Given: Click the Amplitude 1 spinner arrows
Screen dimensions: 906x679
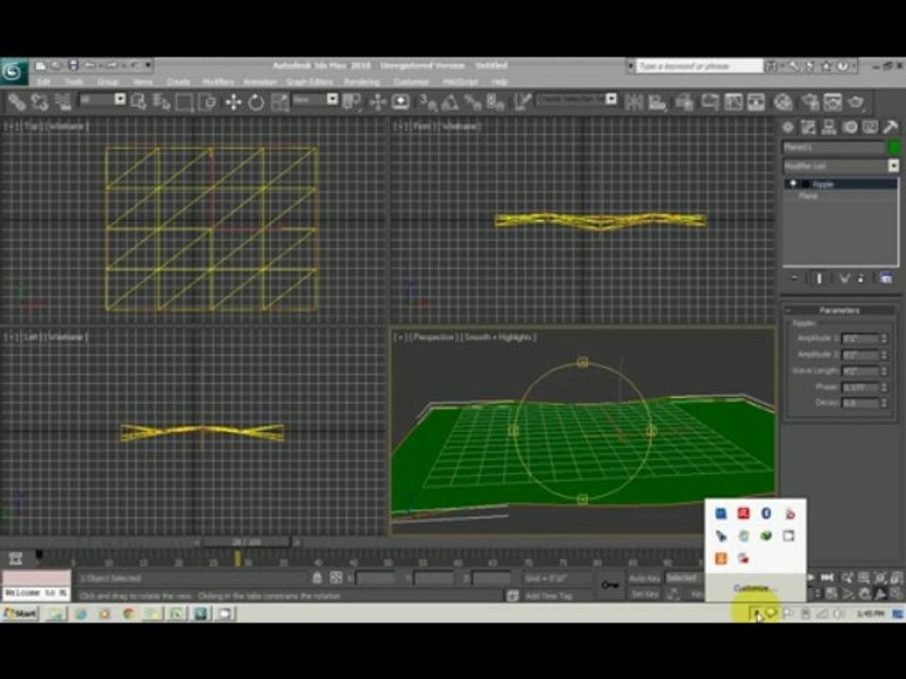Looking at the screenshot, I should pyautogui.click(x=884, y=339).
